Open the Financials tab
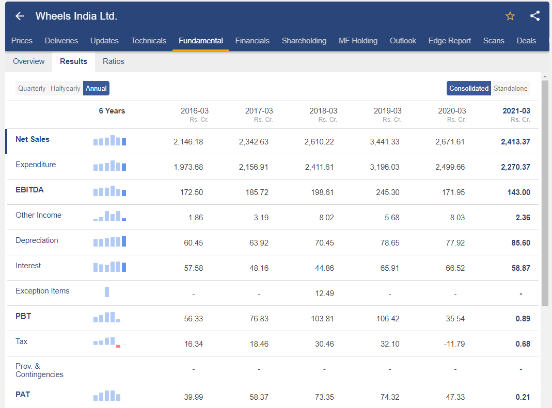 point(252,41)
